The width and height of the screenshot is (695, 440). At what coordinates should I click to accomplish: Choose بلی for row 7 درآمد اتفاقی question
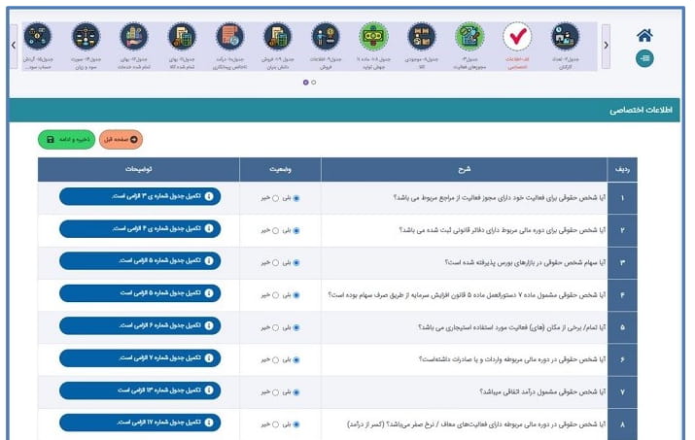[x=296, y=392]
